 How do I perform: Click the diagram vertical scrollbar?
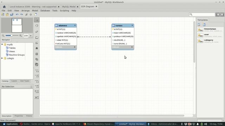tap(194, 42)
